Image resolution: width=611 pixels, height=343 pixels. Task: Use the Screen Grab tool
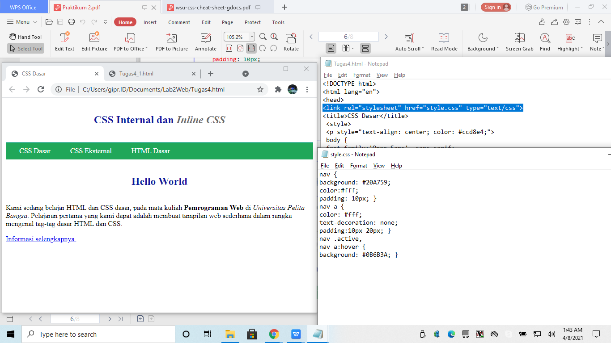pyautogui.click(x=519, y=41)
